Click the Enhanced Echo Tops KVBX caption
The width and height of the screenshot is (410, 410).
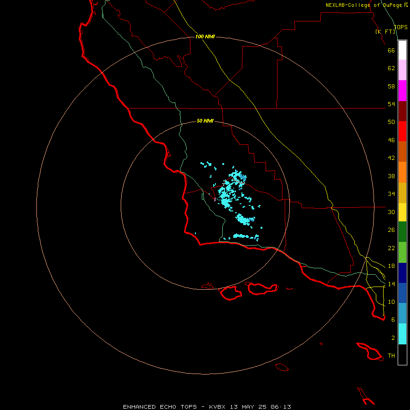(x=207, y=407)
